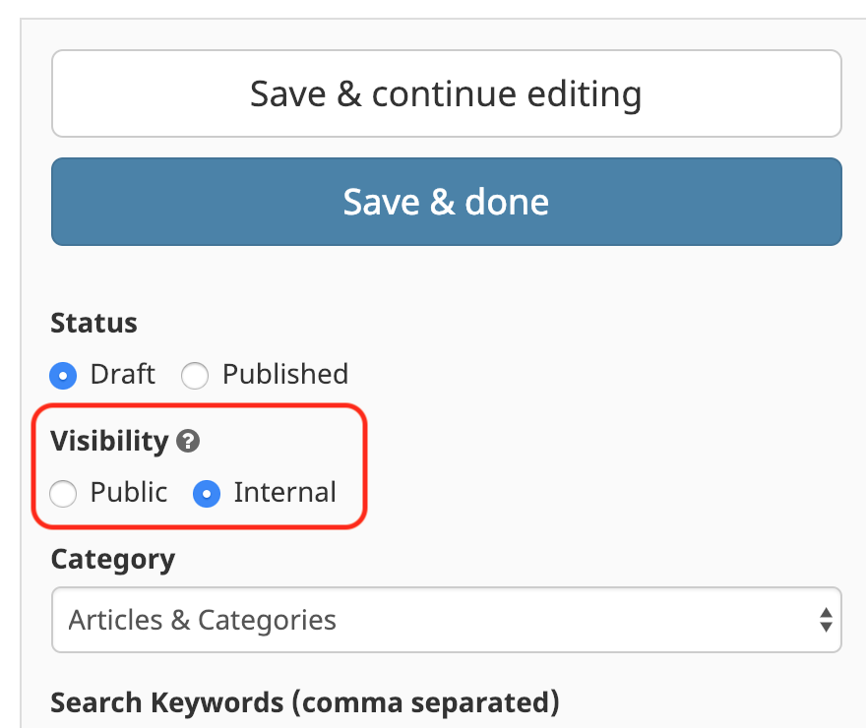Click the Draft label text
The height and width of the screenshot is (728, 866).
point(123,374)
